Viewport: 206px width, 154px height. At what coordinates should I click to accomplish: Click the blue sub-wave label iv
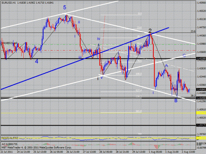click(99, 39)
